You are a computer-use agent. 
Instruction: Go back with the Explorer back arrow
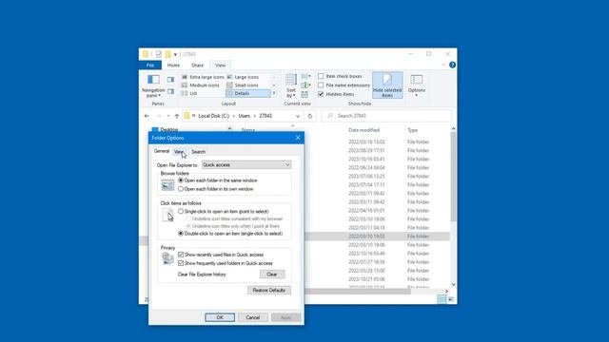tap(147, 116)
